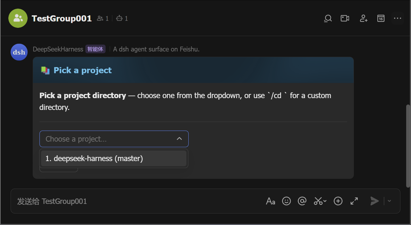The height and width of the screenshot is (225, 411).
Task: Click the chat vertical scrollbar
Action: pos(408,146)
